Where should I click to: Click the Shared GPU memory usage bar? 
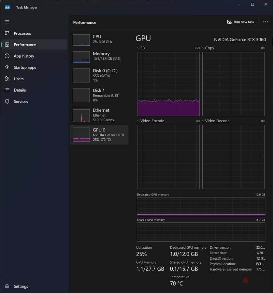tap(201, 232)
